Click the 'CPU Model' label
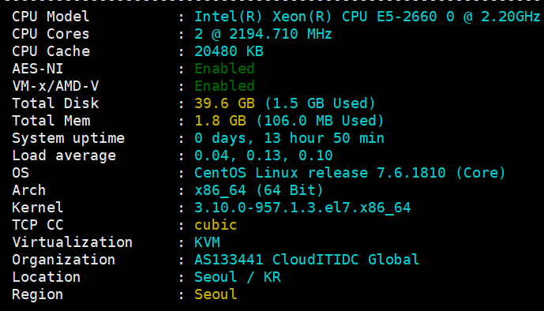The height and width of the screenshot is (311, 544). pos(51,17)
